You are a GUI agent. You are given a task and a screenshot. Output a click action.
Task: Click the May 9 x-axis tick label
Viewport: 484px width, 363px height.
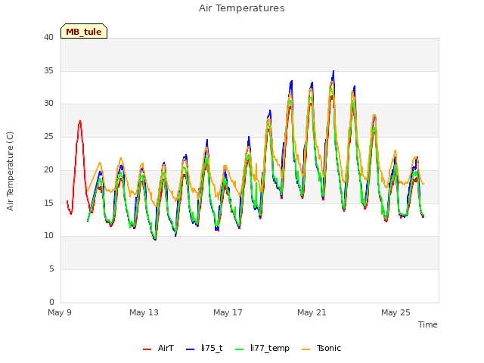pyautogui.click(x=60, y=312)
